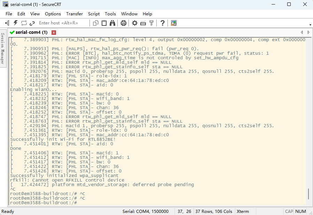
Task: Click the CAP indicator in status bar
Action: [x=289, y=212]
